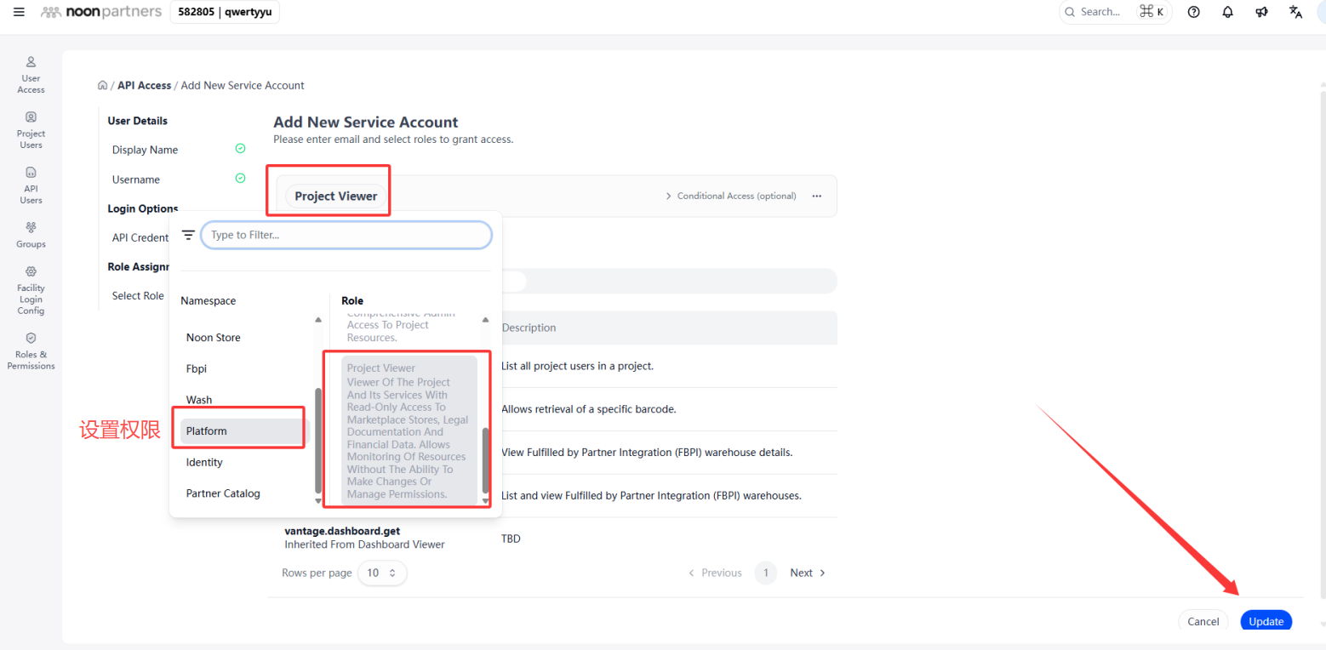1326x650 pixels.
Task: Go to the Previous page
Action: (715, 573)
